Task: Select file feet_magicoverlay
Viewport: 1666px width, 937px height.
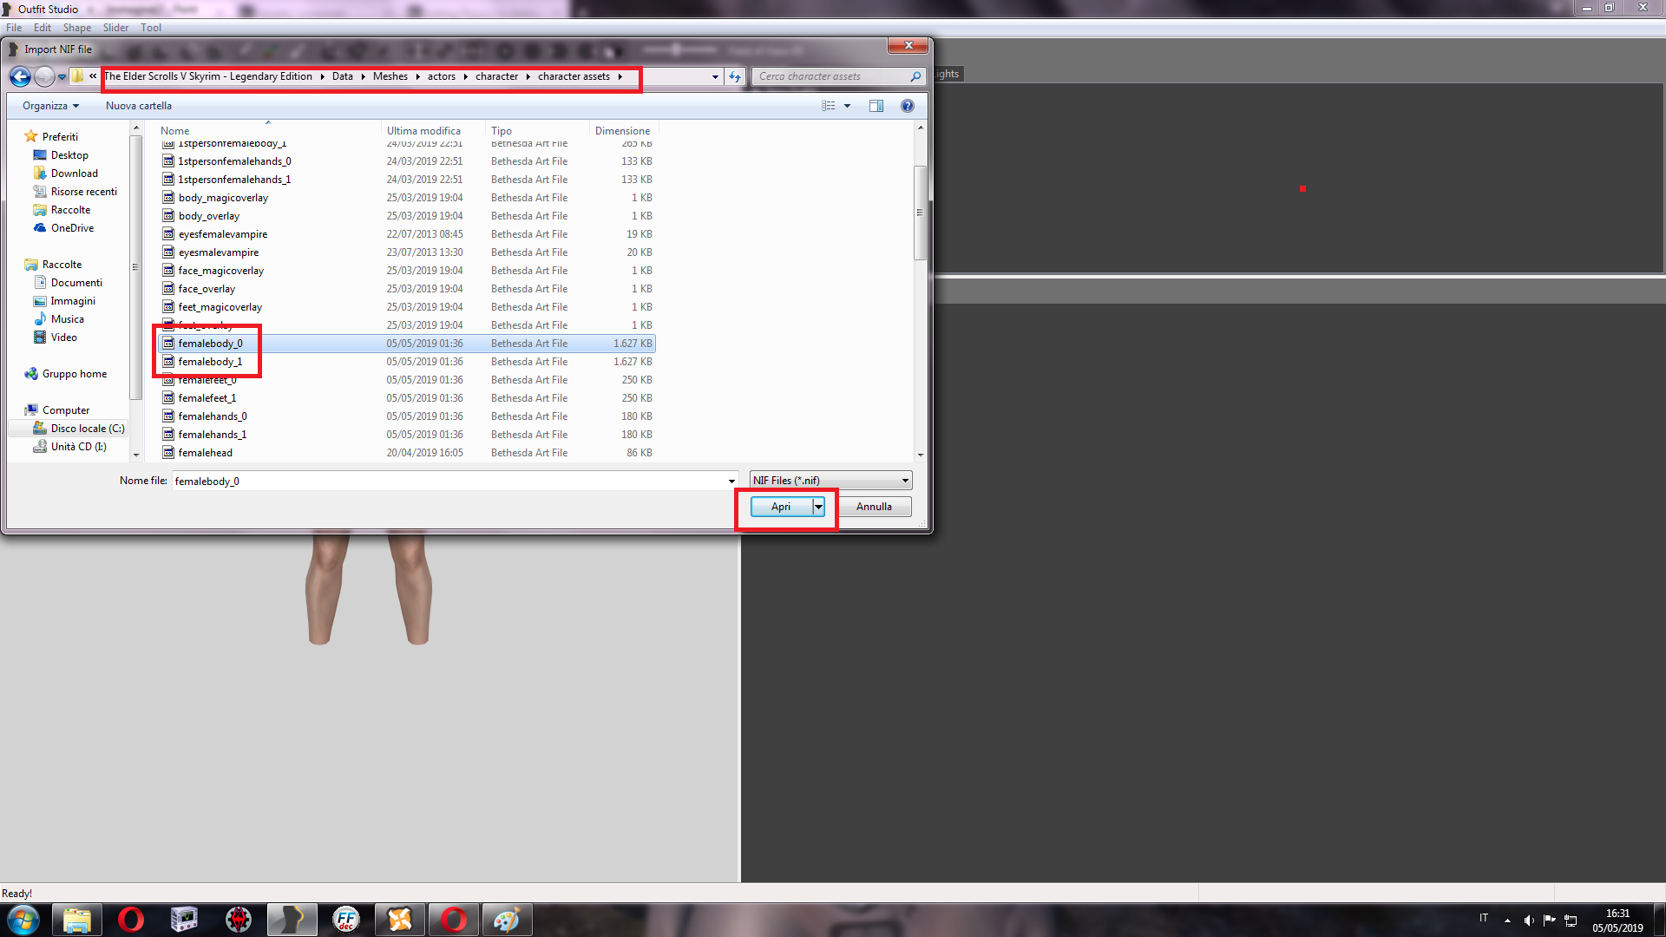Action: (408, 307)
